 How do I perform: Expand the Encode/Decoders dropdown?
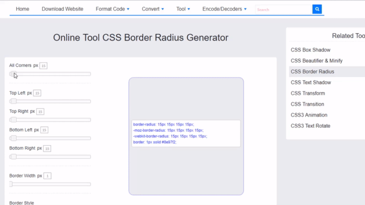[224, 9]
